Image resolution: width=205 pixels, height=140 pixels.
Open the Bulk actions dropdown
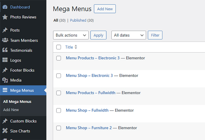71,35
